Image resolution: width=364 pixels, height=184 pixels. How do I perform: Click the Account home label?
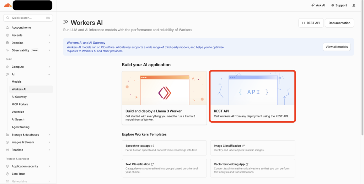click(21, 28)
